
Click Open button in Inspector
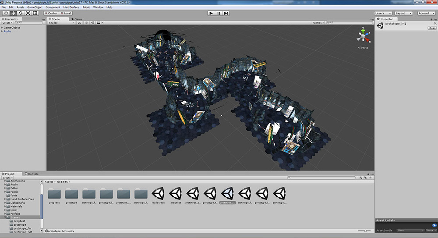[x=432, y=28]
